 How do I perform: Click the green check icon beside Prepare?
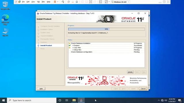70,45
